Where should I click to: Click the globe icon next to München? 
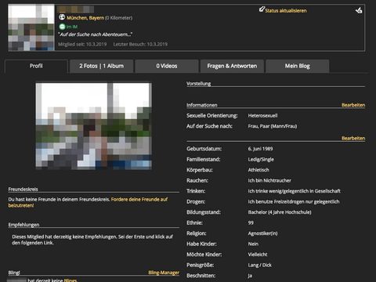pos(62,17)
